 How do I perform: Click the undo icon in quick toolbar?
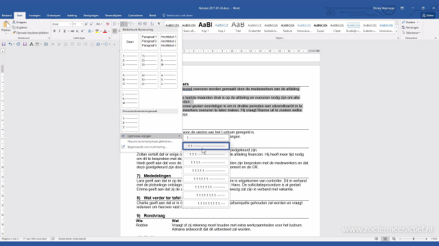(x=10, y=44)
